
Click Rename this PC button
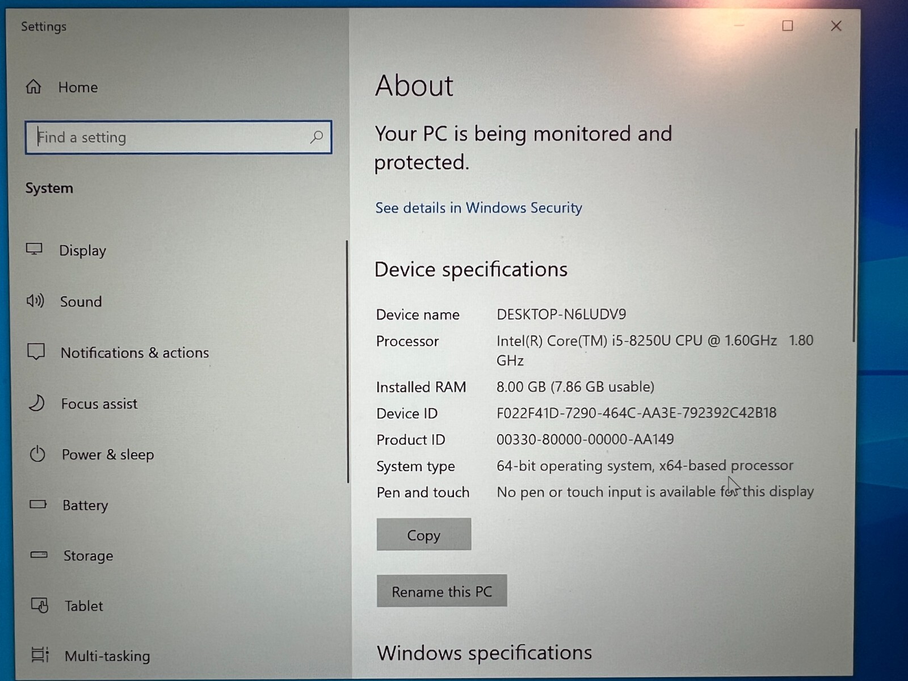point(442,591)
